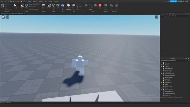
Task: Switch to the VIEW ribbon tab
Action: (x=50, y=1)
